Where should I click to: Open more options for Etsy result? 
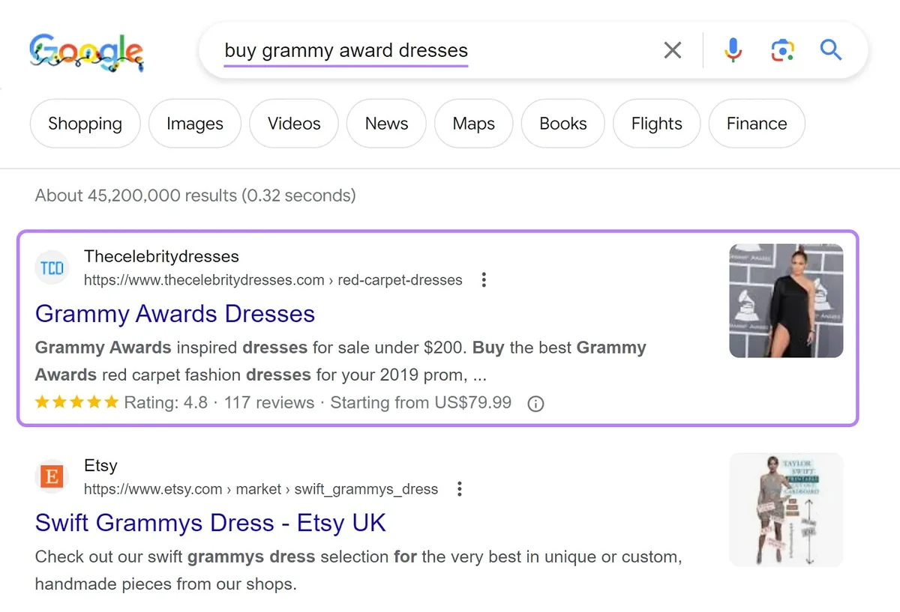point(459,489)
